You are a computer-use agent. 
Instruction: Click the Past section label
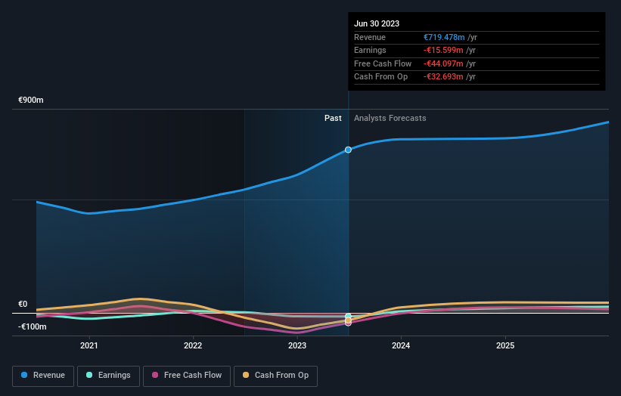tap(333, 119)
